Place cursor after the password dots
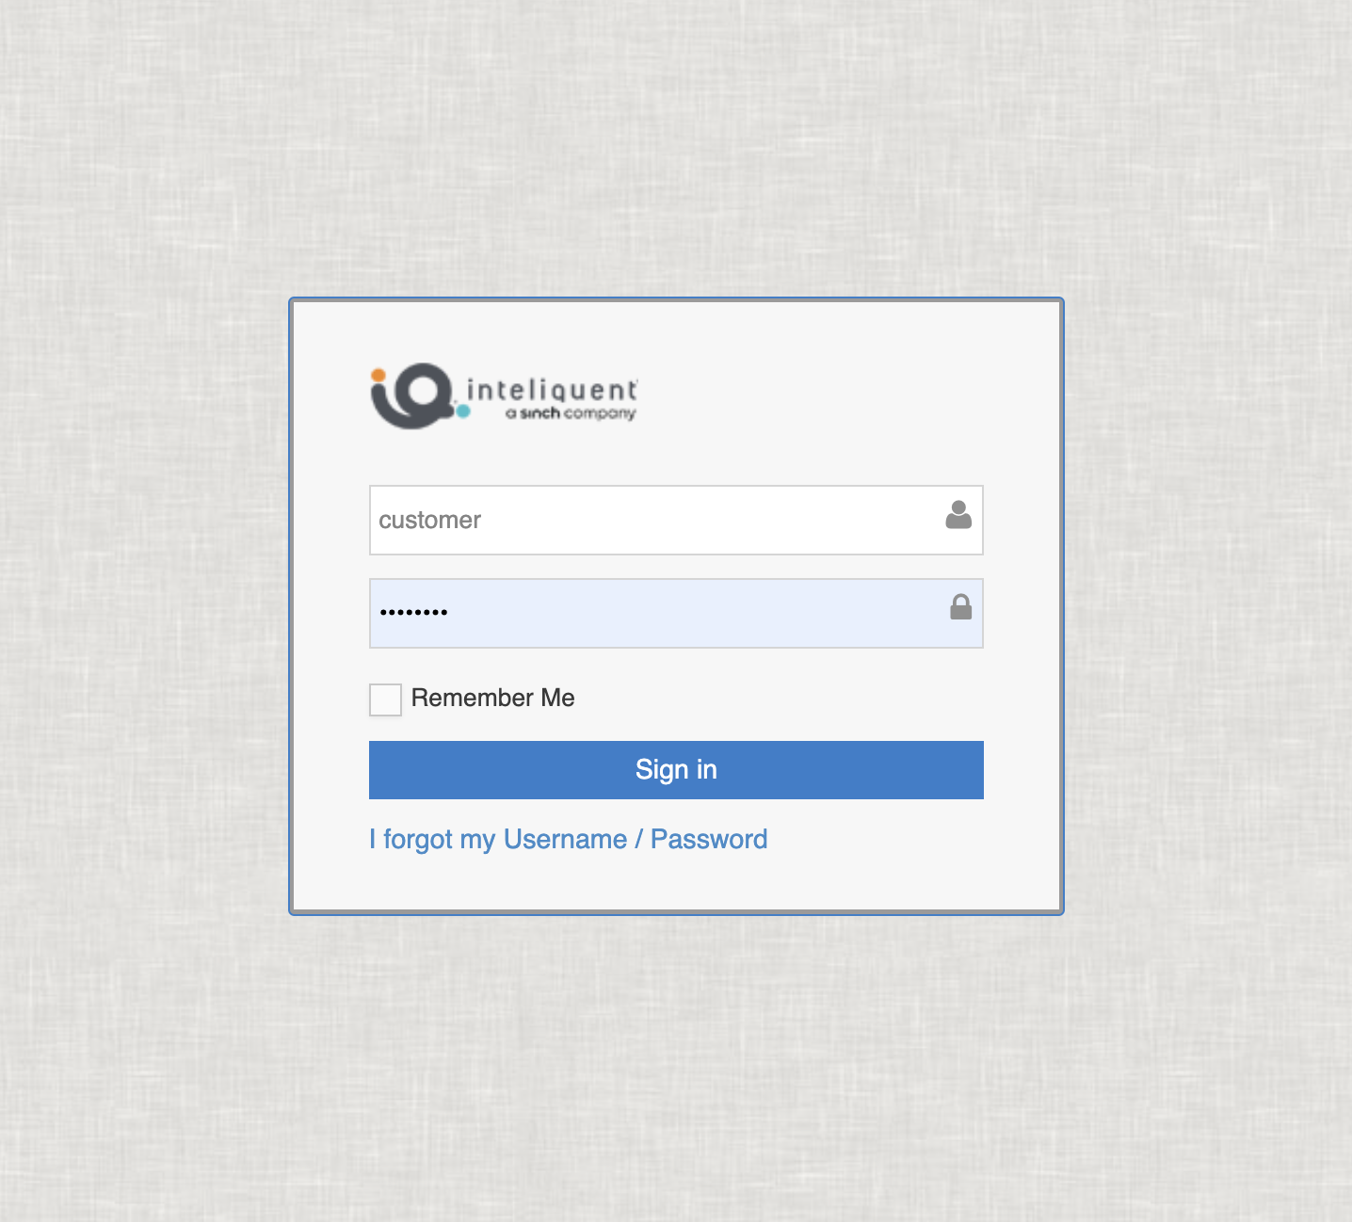The height and width of the screenshot is (1222, 1352). tap(452, 613)
